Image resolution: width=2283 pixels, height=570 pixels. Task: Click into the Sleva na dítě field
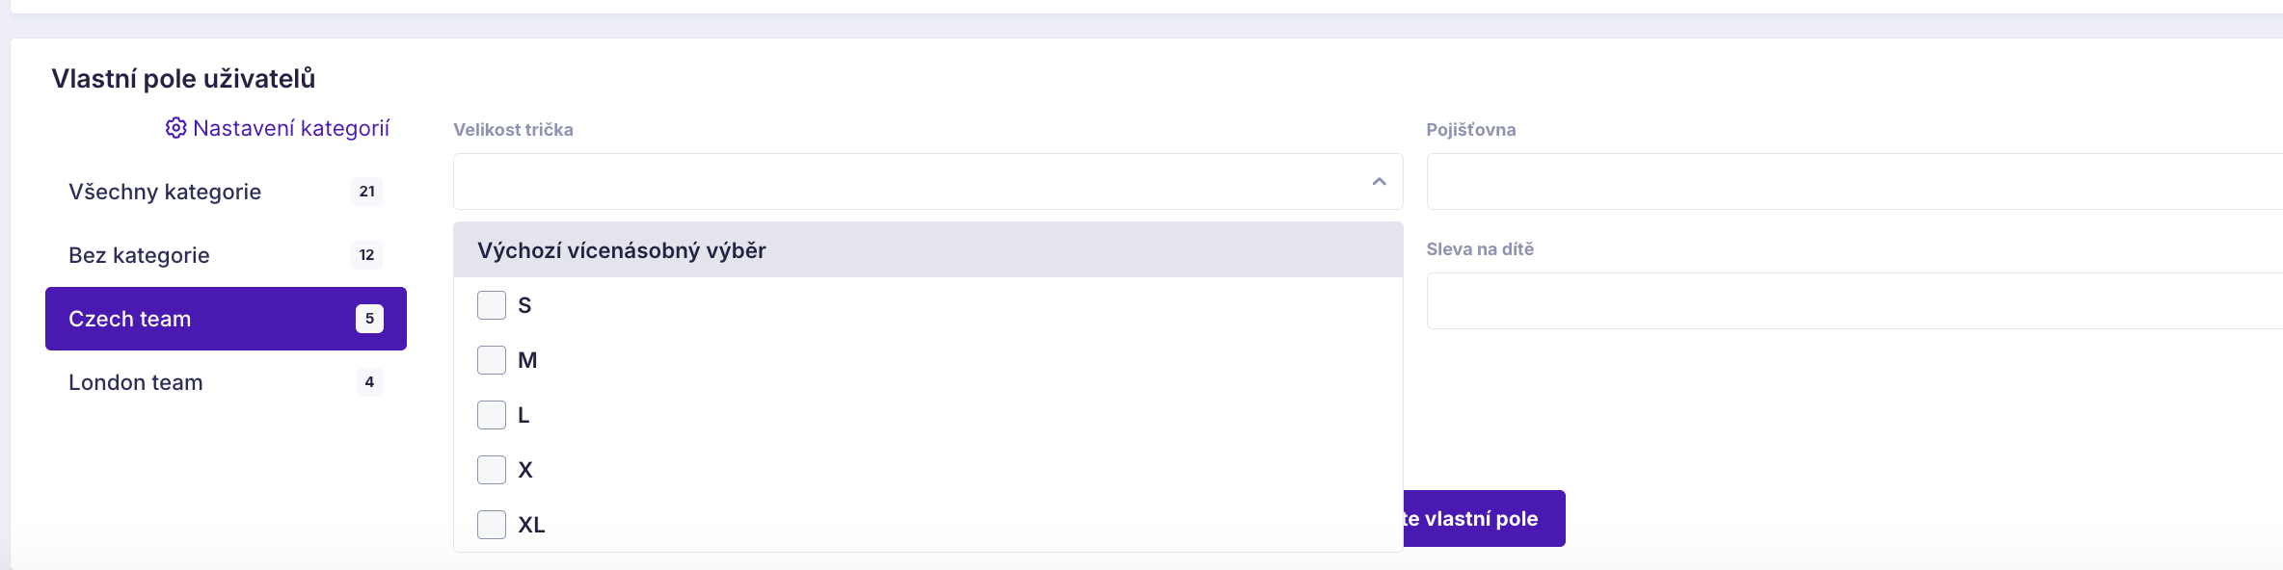[1855, 300]
